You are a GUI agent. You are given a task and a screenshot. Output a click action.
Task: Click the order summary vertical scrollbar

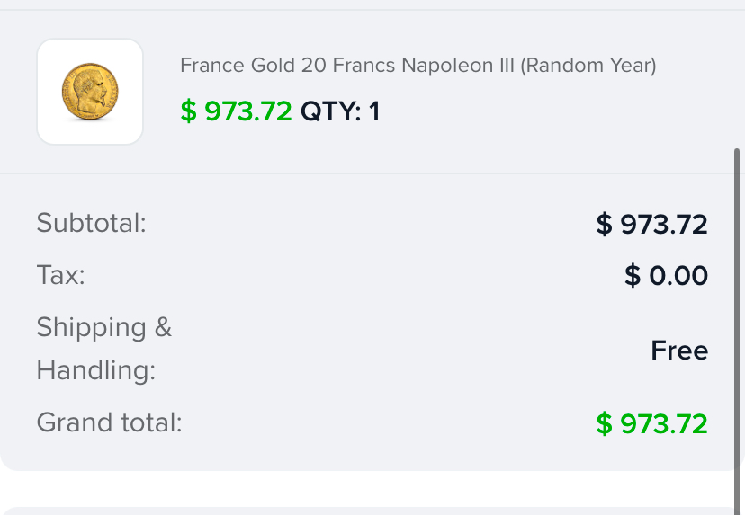click(x=737, y=333)
